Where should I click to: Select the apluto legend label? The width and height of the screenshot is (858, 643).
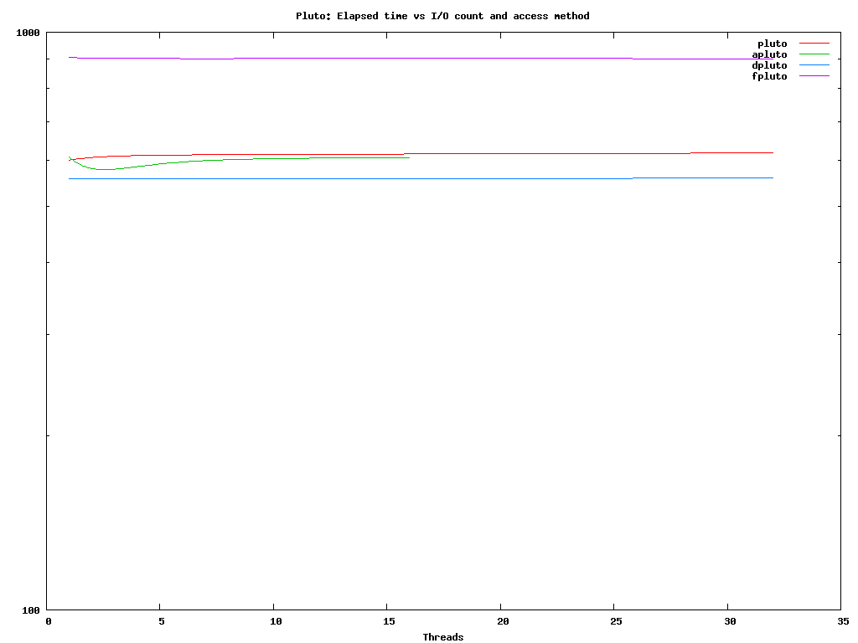pos(769,54)
